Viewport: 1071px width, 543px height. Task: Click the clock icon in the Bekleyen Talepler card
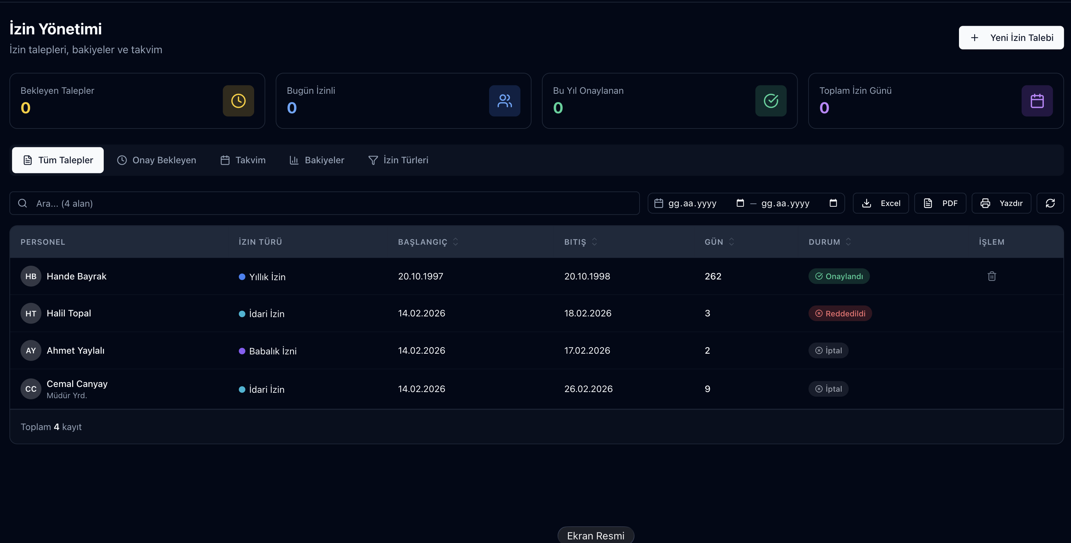pos(238,101)
